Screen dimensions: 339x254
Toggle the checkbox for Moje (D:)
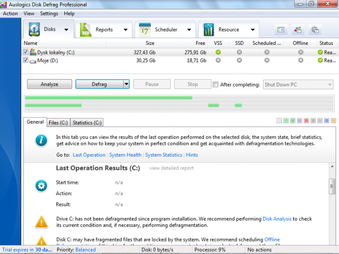click(25, 60)
